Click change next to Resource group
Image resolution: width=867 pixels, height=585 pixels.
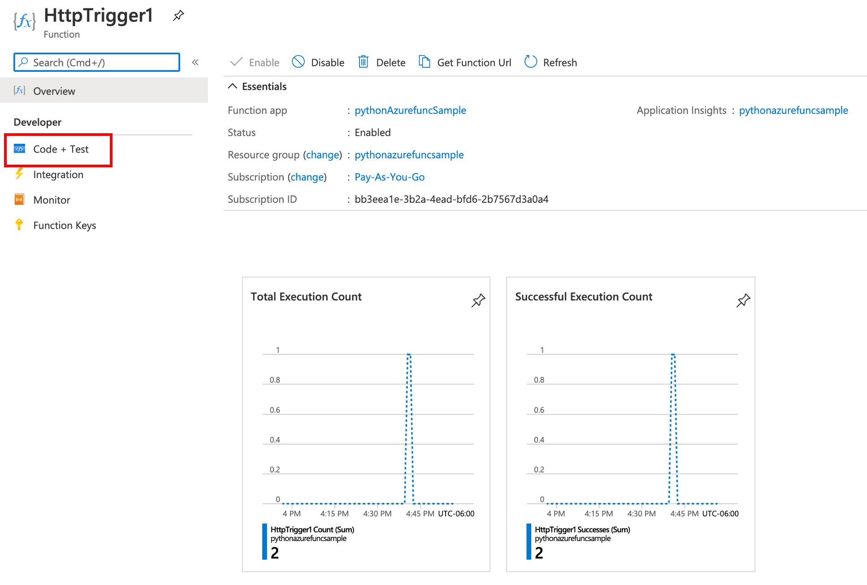[323, 155]
